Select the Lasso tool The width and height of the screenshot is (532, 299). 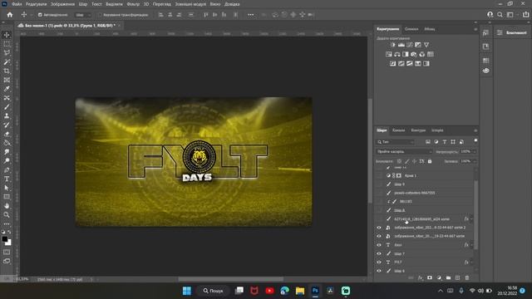[7, 53]
